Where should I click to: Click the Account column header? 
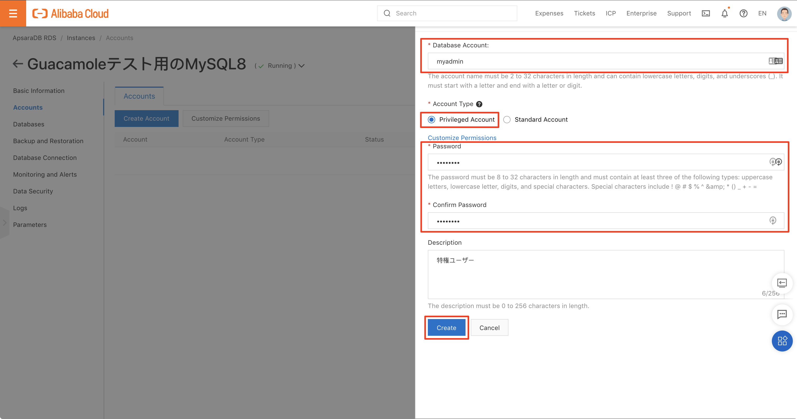point(135,139)
